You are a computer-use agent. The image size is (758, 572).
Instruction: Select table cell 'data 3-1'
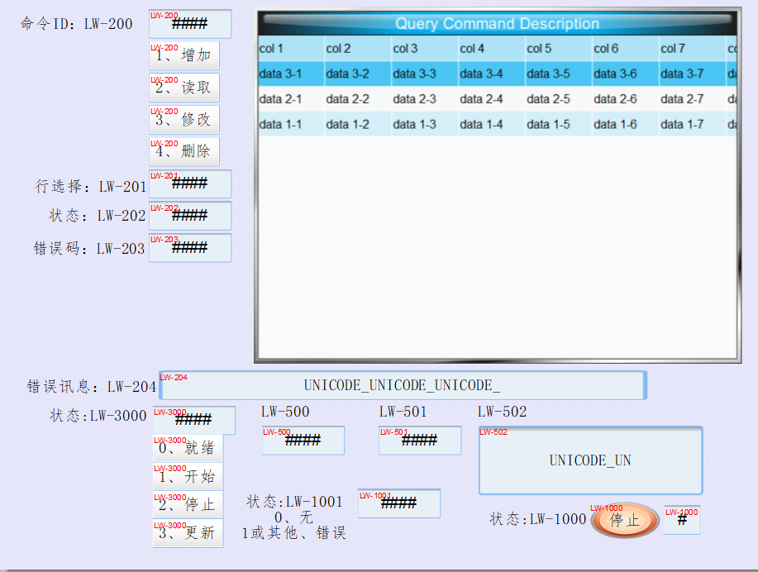coord(291,74)
